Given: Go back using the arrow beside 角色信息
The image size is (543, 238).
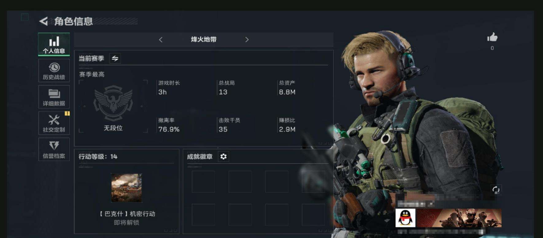Looking at the screenshot, I should point(43,21).
